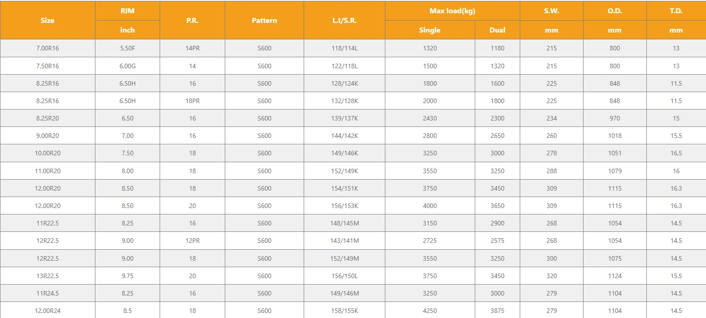Screen dimensions: 706x318
Task: Click the 5.50F rim value
Action: [128, 48]
